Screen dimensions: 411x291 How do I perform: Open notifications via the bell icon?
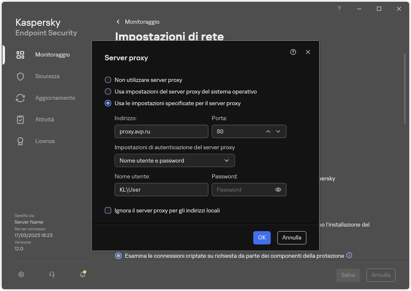click(82, 274)
